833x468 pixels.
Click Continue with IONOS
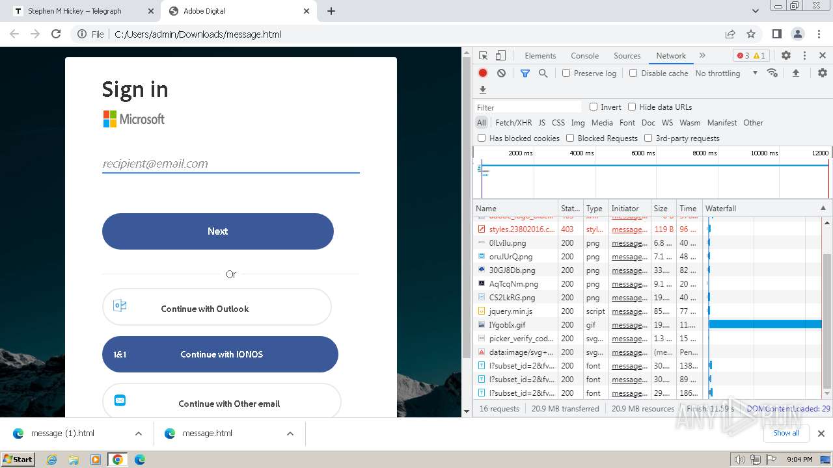click(x=220, y=354)
